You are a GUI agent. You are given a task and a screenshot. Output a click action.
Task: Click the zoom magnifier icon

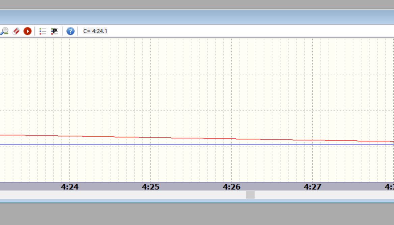coord(4,31)
